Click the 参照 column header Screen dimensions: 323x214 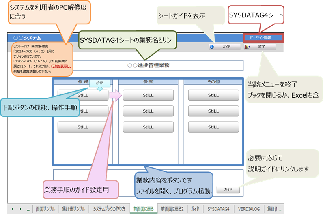149,82
